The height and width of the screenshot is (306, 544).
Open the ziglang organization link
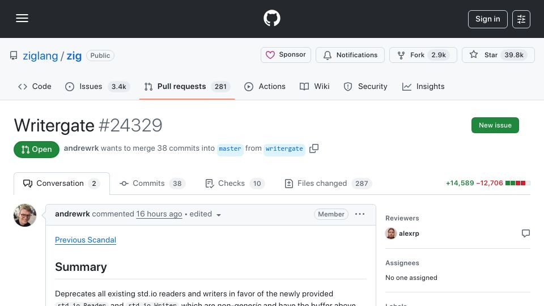pyautogui.click(x=40, y=56)
